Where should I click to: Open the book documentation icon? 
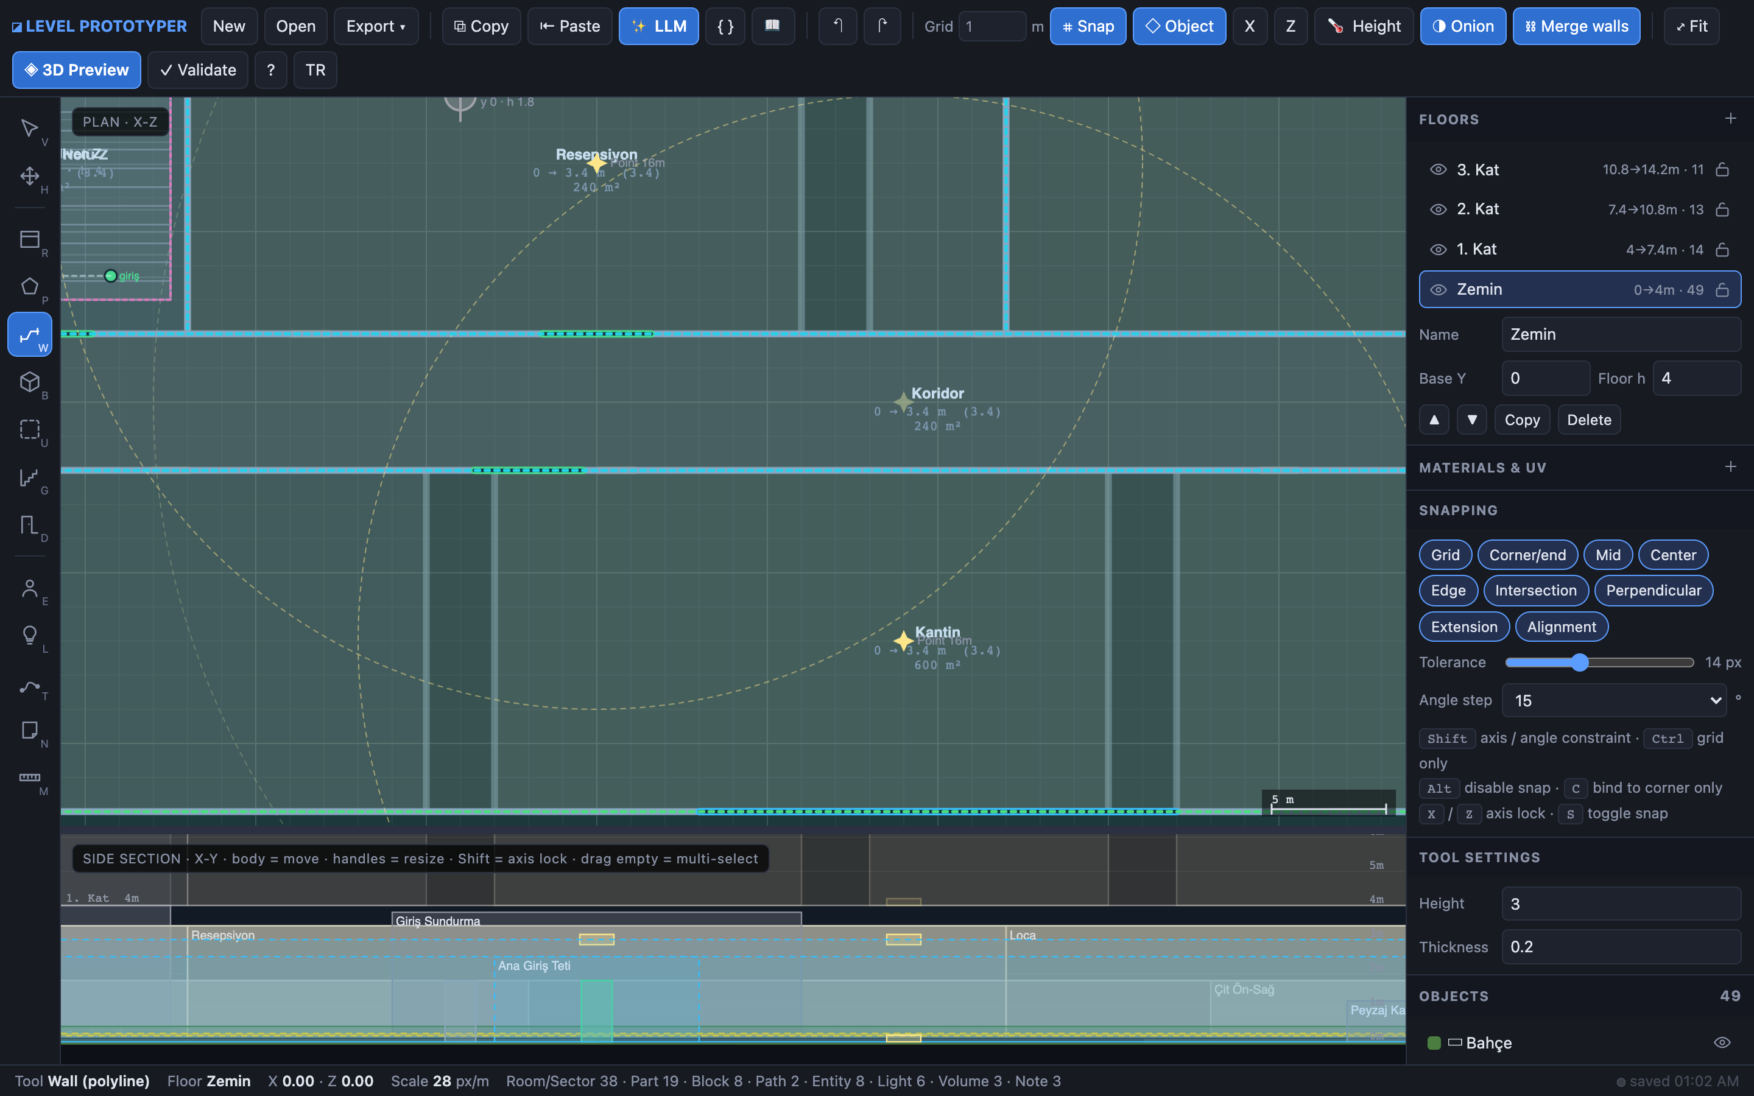[x=773, y=26]
